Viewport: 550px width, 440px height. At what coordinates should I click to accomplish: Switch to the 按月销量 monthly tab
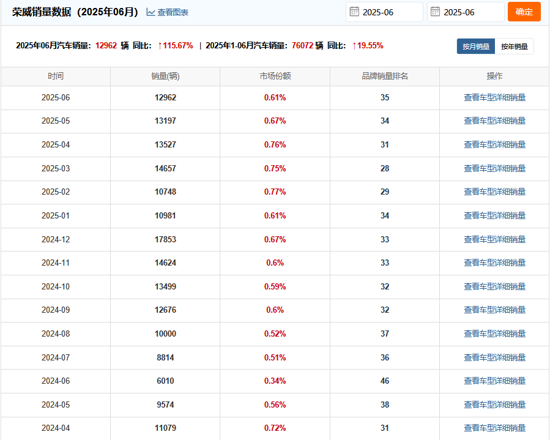475,47
